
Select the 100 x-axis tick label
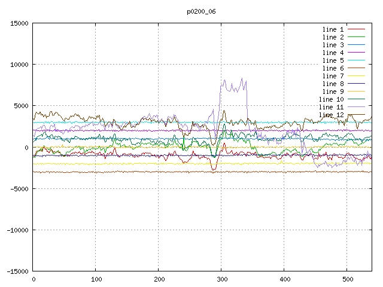96,279
